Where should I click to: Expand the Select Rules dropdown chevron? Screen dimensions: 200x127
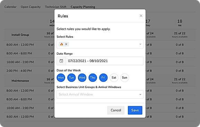(140, 44)
